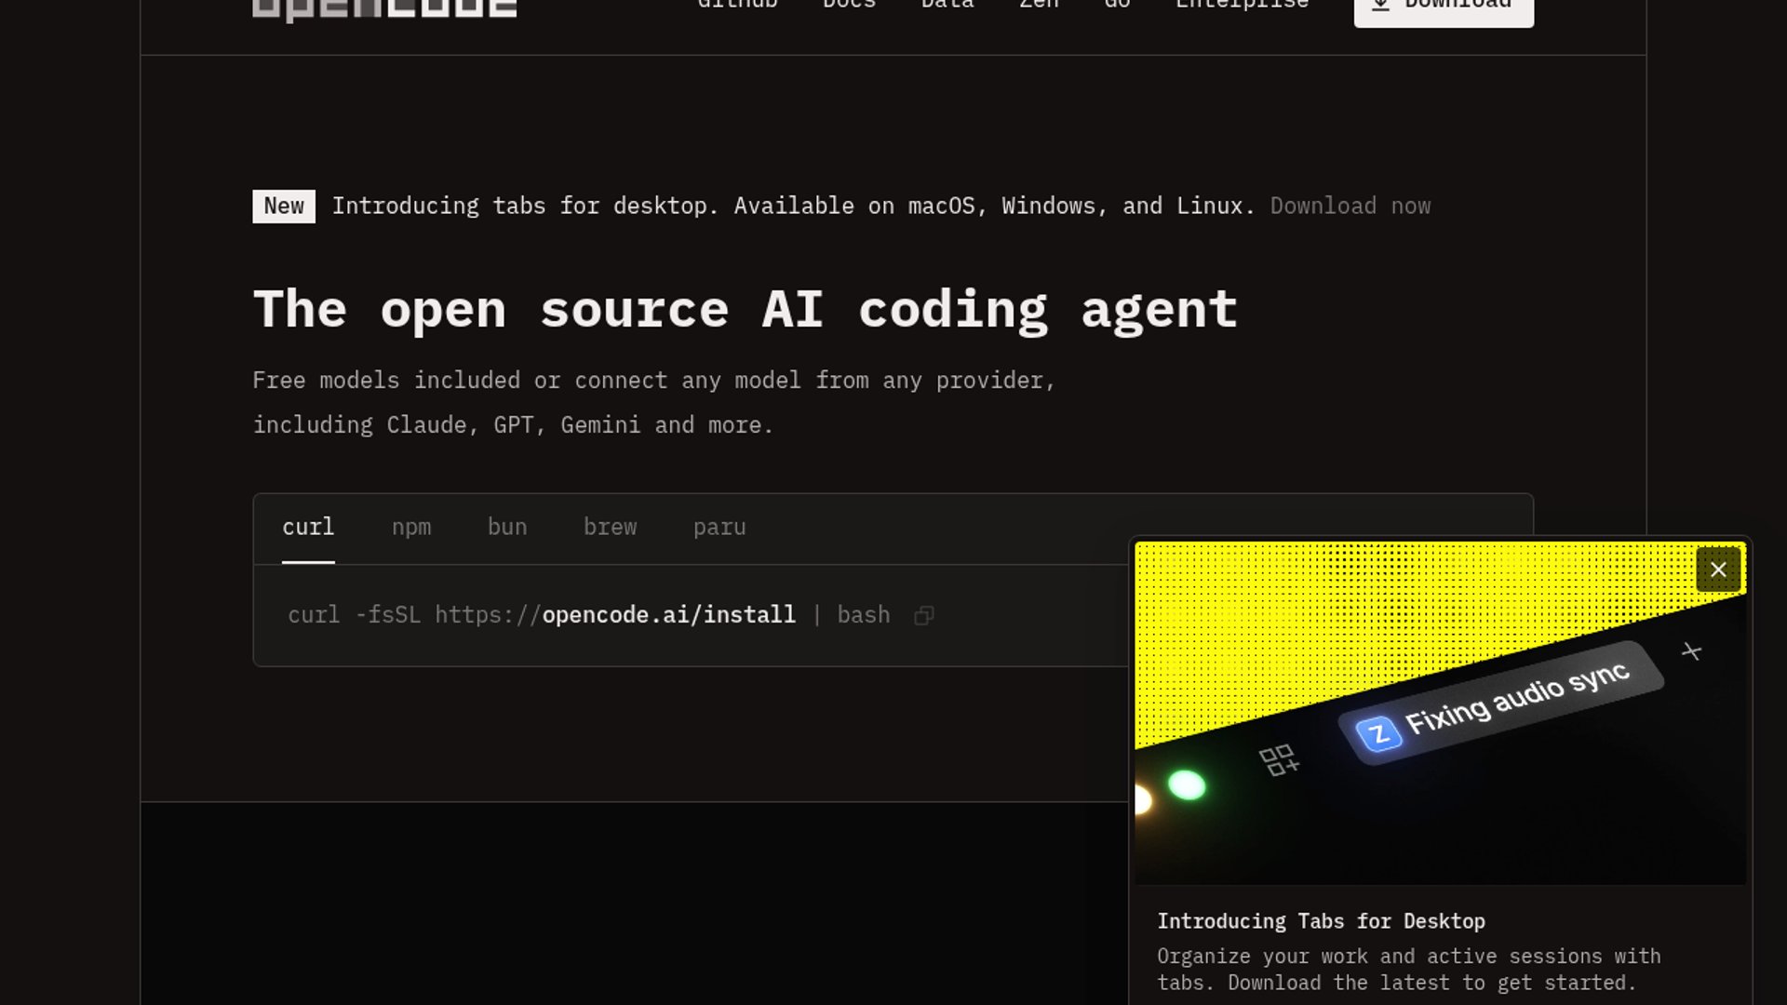
Task: Open the Enterprise nav link
Action: point(1242,6)
